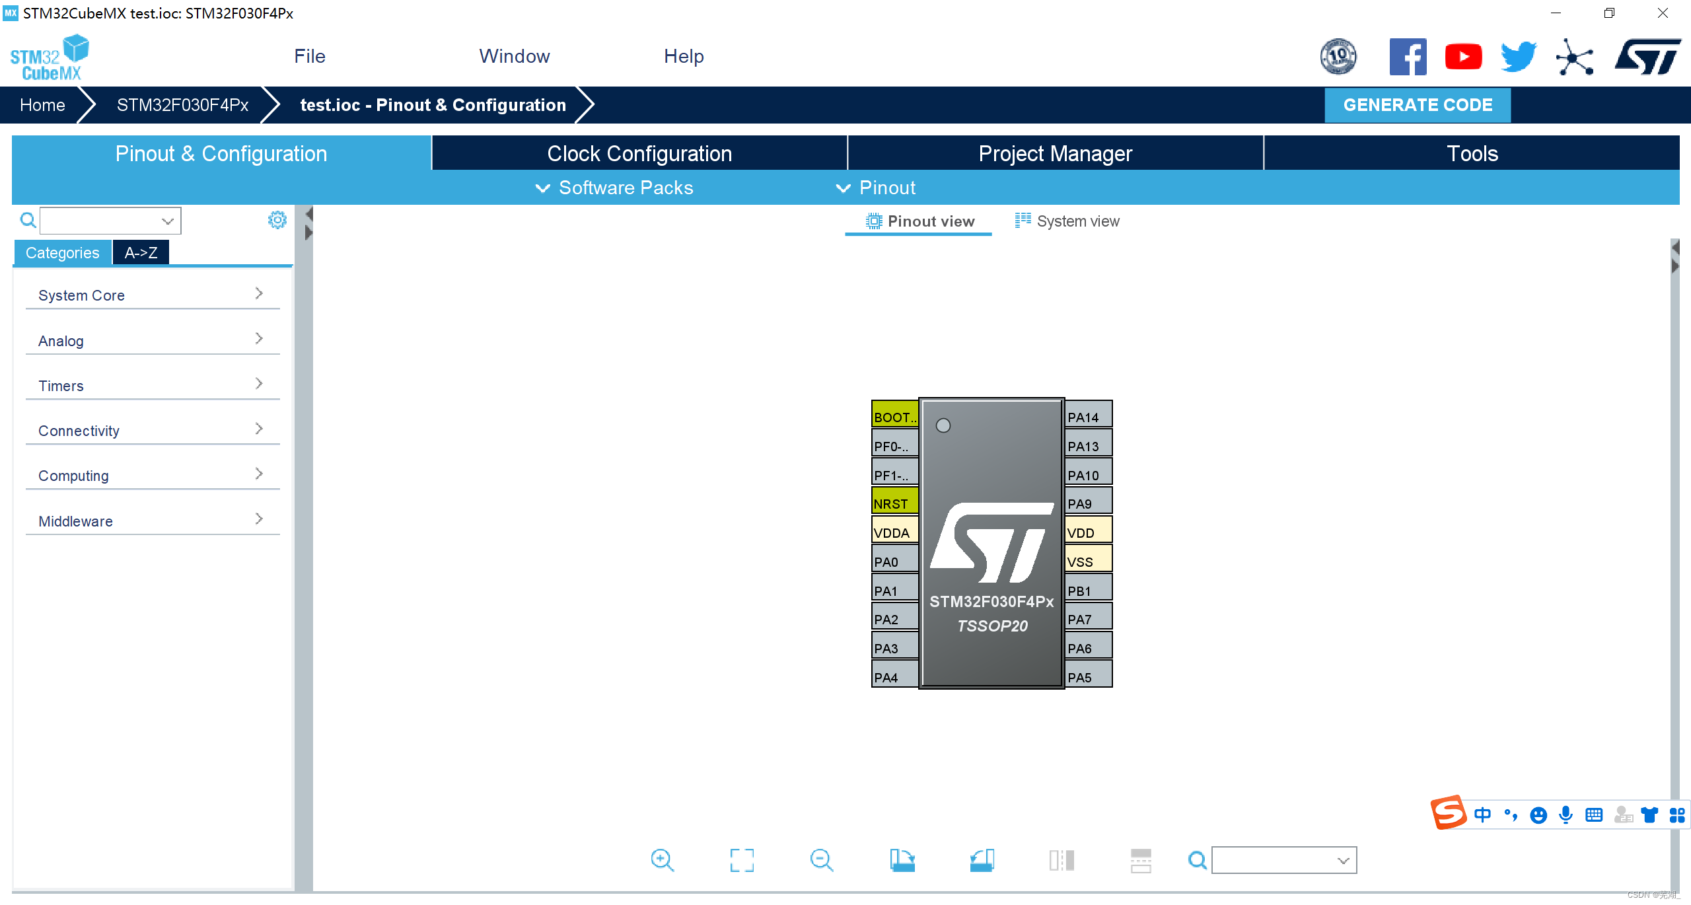1691x905 pixels.
Task: Open the File menu
Action: click(x=310, y=56)
